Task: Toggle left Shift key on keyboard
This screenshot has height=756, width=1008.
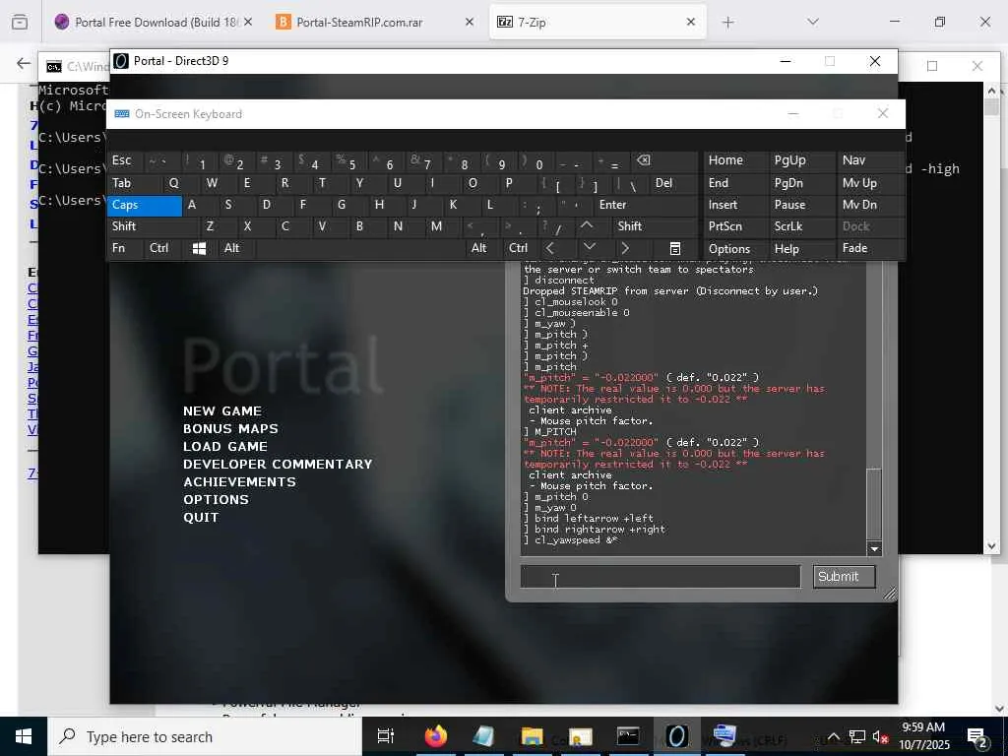Action: click(153, 226)
